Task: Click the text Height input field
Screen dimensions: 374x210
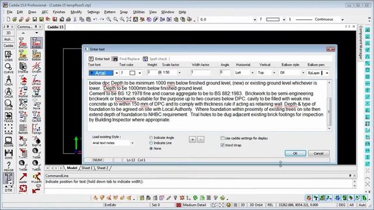Action: click(152, 72)
